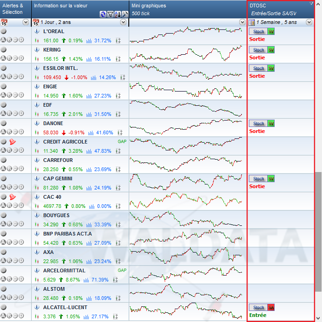Viewport: 322px width, 322px height.
Task: Click calendar icon in Alertes & Sélection column
Action: pyautogui.click(x=4, y=23)
